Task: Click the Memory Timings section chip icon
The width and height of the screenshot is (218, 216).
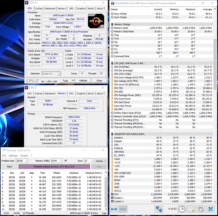Action: coord(112,24)
